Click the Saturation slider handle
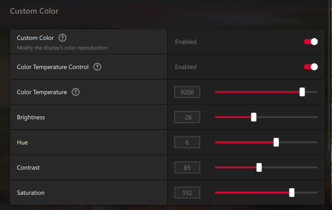 (x=292, y=193)
